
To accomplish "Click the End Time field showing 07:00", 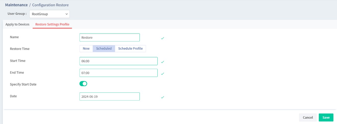I will pos(118,73).
